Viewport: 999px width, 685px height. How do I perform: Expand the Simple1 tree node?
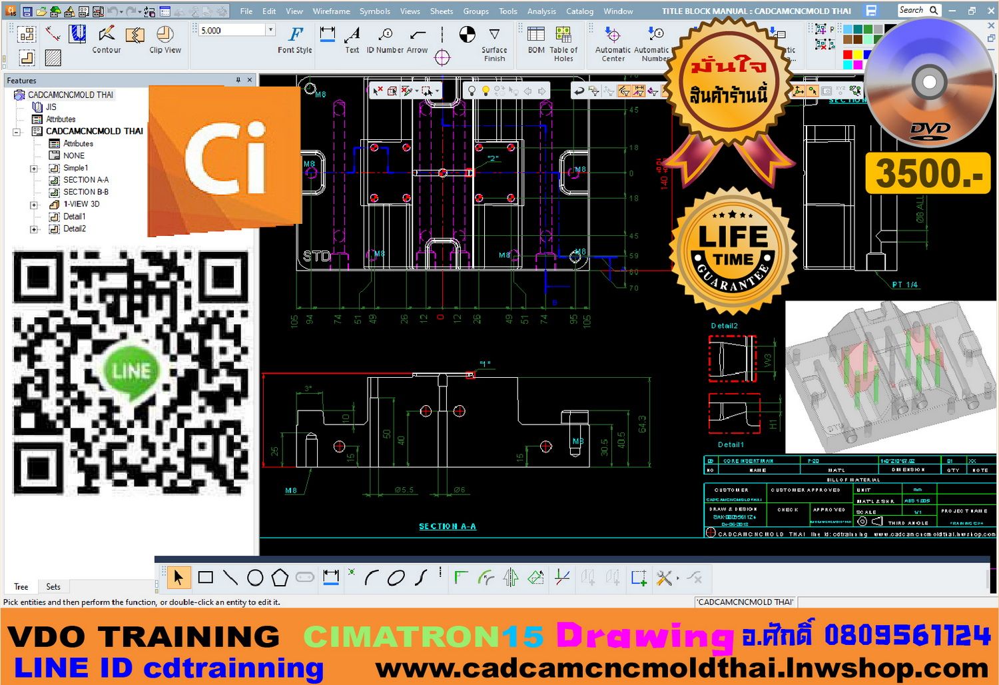click(x=34, y=168)
